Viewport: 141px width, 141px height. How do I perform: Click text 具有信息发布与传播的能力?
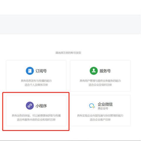(x=36, y=81)
